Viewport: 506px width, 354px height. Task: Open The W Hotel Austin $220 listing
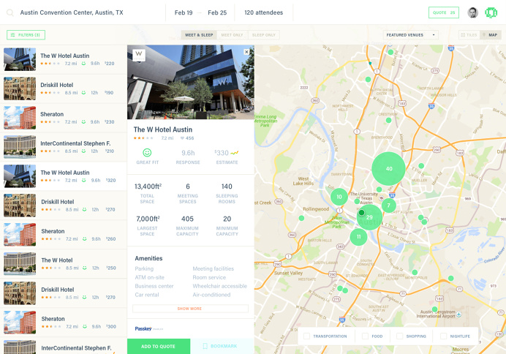point(64,59)
